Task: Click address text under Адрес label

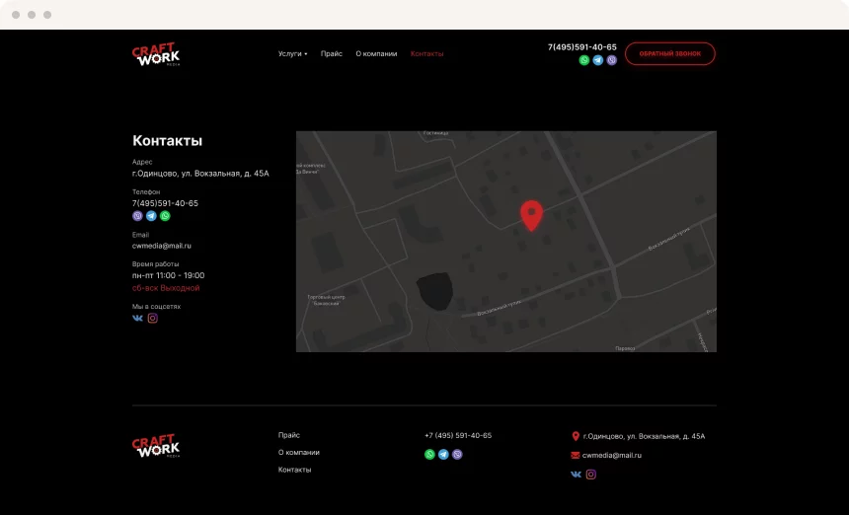Action: click(x=200, y=174)
